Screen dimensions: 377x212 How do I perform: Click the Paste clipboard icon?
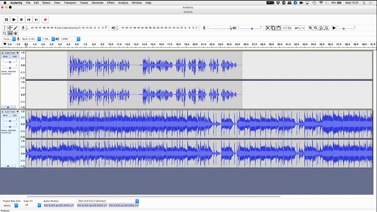click(278, 28)
